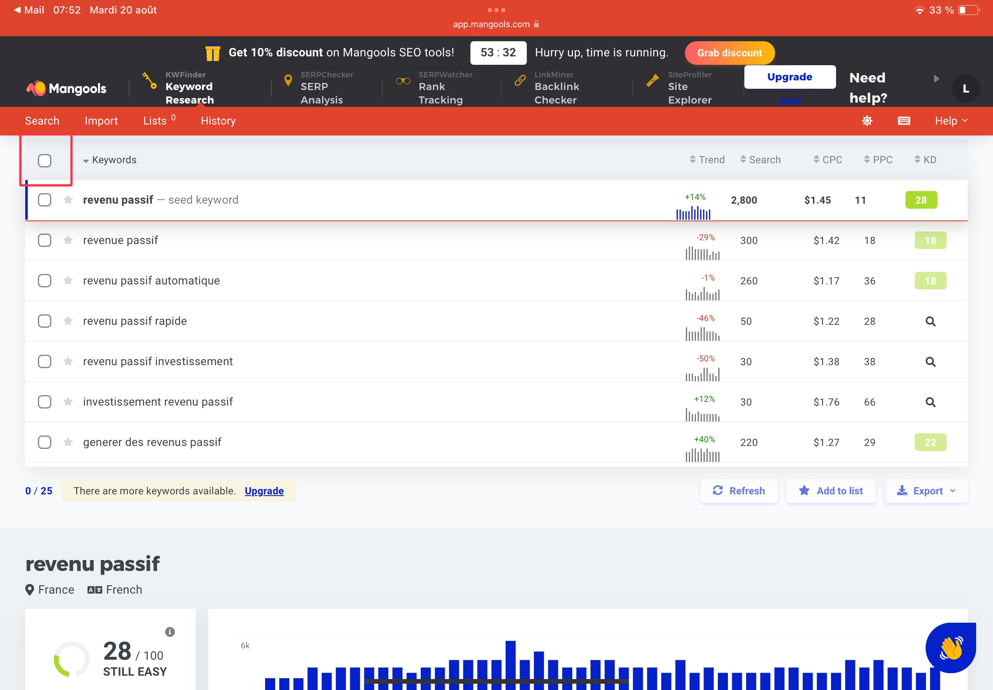Expand the Keywords column sorter dropdown
Viewport: 993px width, 690px height.
pos(85,160)
